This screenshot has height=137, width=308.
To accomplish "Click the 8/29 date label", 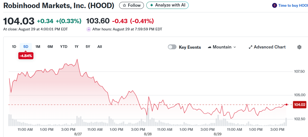I will (217, 134).
